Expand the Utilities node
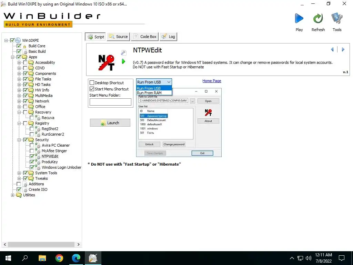 tap(12, 195)
